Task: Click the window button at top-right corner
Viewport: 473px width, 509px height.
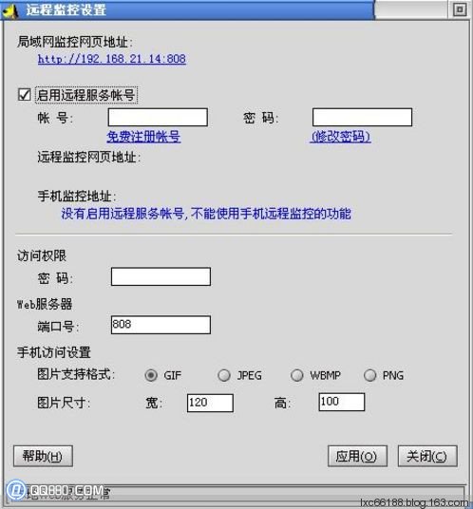Action: click(x=460, y=9)
